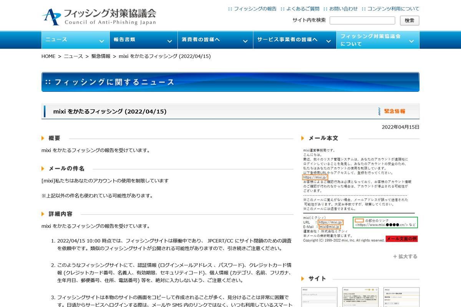
Task: Click the メール本文 section heading
Action: 323,138
